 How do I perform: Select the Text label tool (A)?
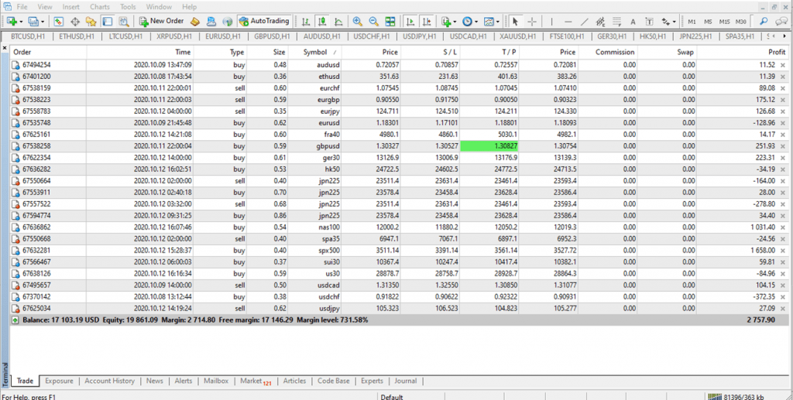[x=632, y=21]
